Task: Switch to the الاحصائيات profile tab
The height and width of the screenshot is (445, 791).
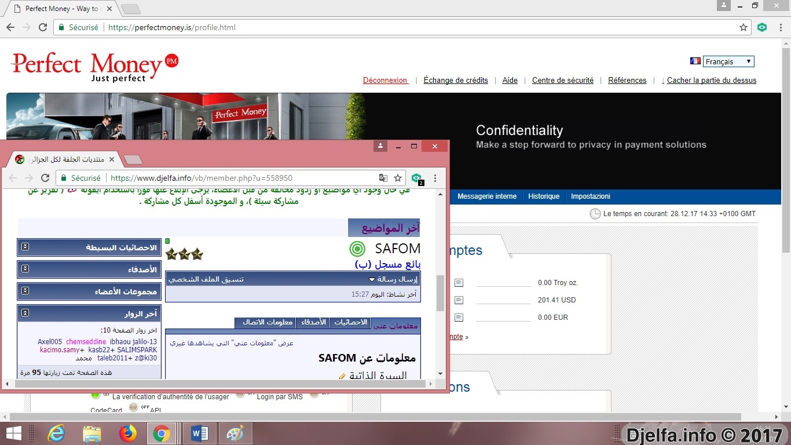Action: coord(350,323)
